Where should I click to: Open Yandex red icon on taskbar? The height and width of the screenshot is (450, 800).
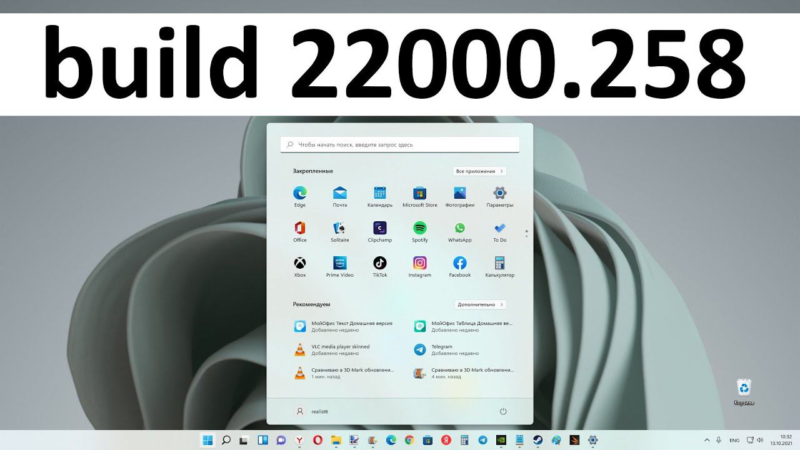446,440
